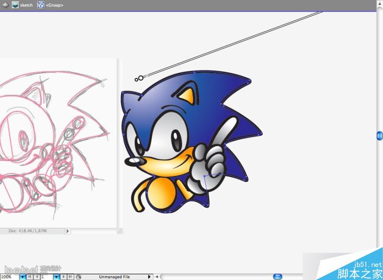Go to first artboard button

[30, 277]
